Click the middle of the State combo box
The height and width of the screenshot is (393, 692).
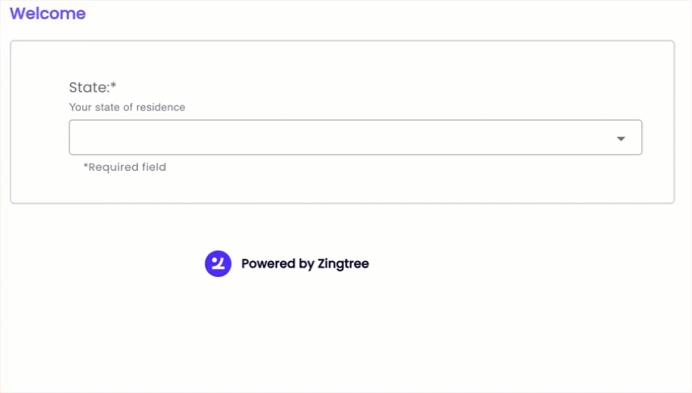(x=355, y=138)
